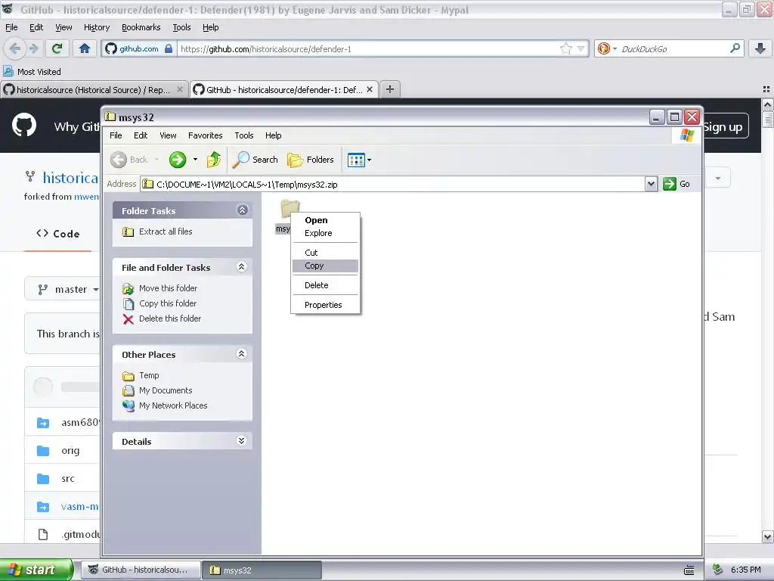Open the Bookmarks menu in Mypal

(141, 27)
